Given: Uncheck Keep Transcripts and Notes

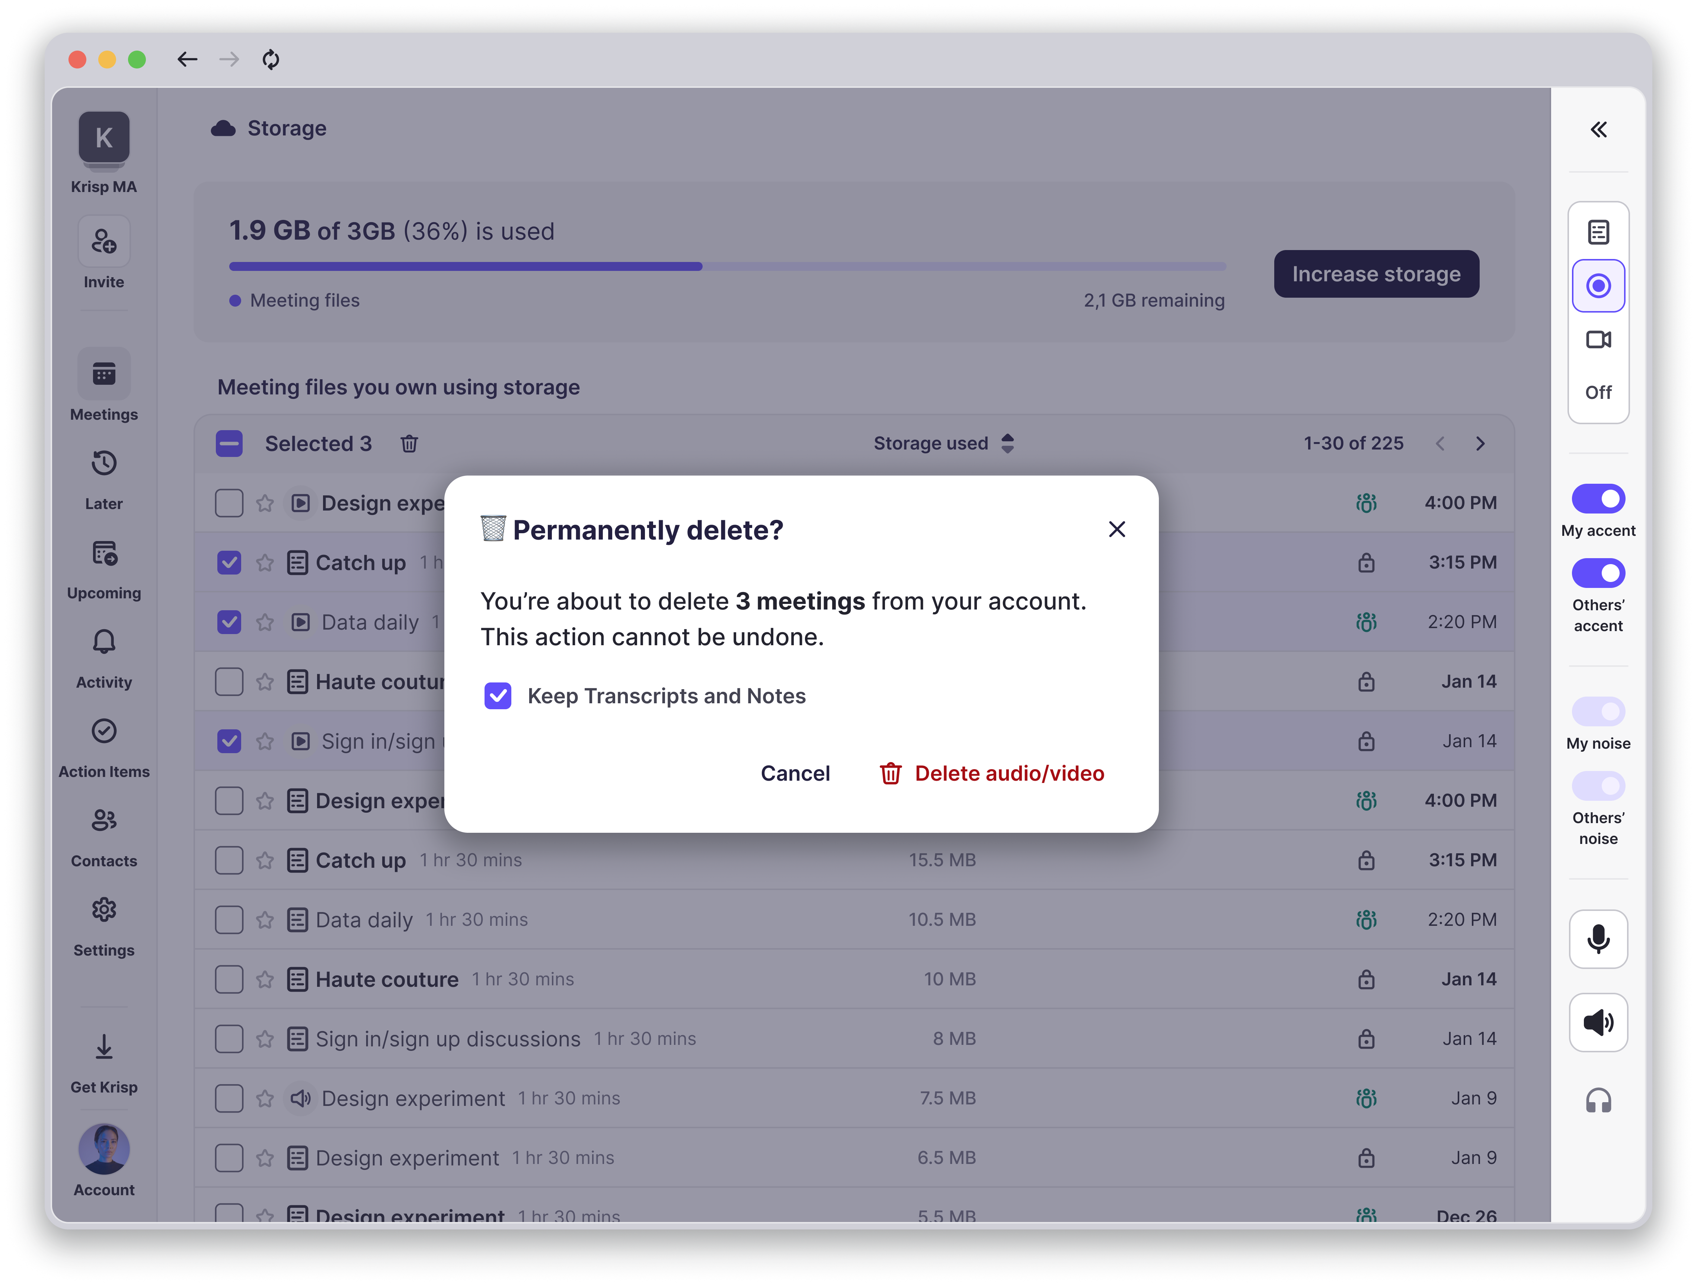Looking at the screenshot, I should tap(498, 696).
